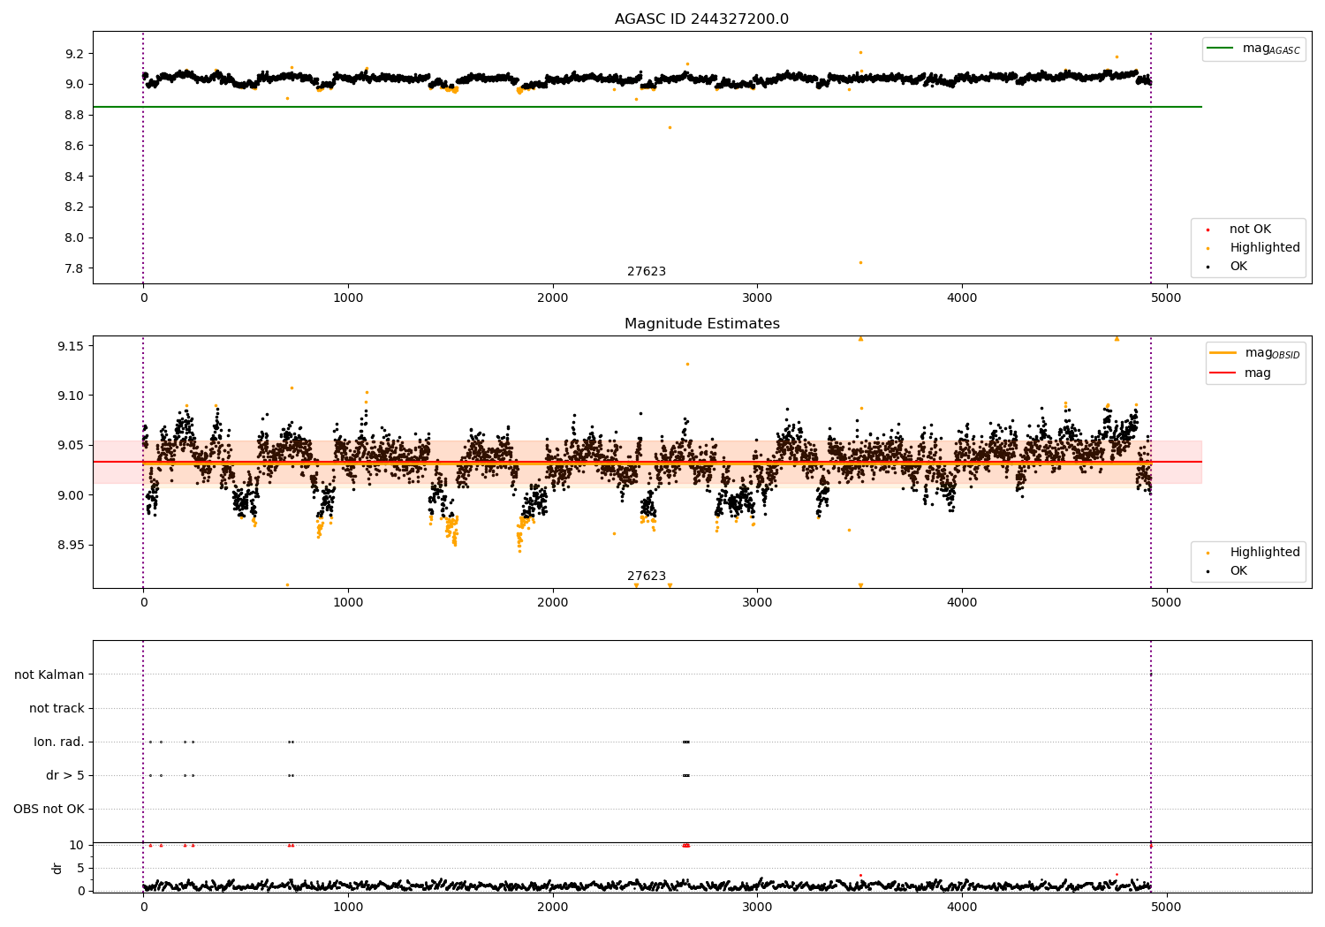Click the 9.05 y-axis tick of middle plot
This screenshot has height=927, width=1325.
click(71, 446)
